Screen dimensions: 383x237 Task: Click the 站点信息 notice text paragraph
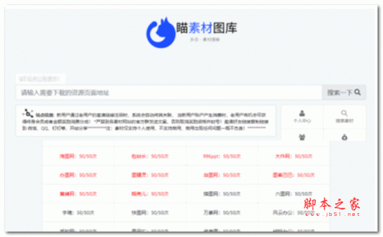coord(146,121)
